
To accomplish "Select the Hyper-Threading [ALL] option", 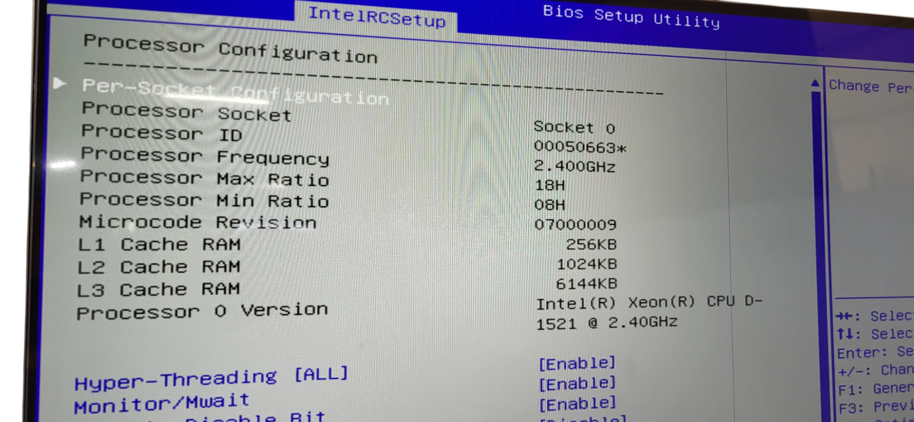I will coord(211,378).
